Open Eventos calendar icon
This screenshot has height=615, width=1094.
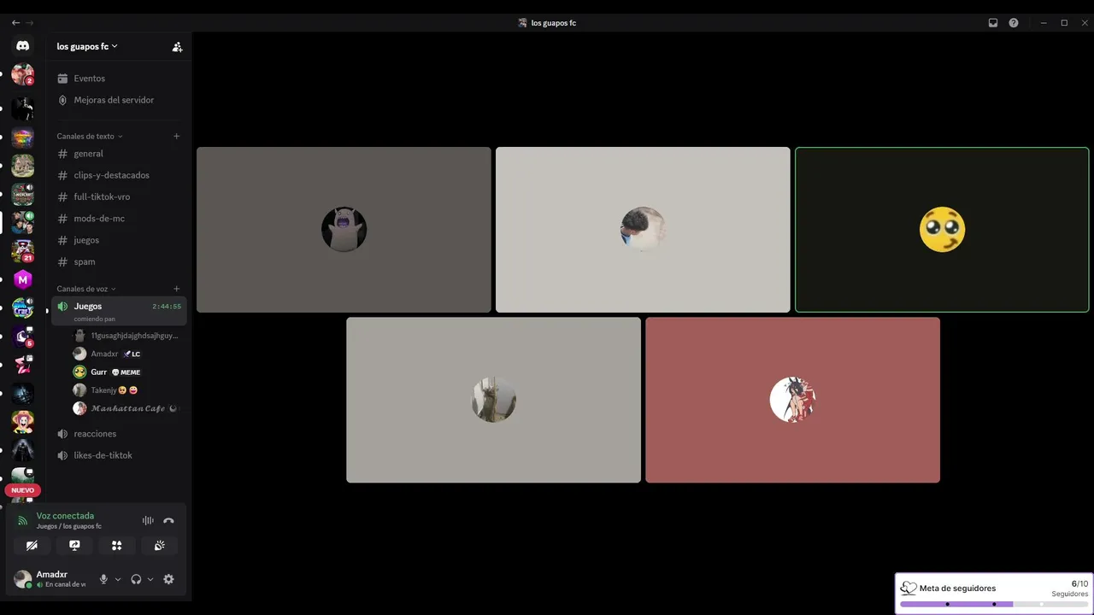(62, 79)
